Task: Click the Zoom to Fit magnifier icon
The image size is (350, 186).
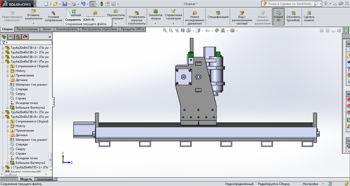Action: (x=165, y=30)
